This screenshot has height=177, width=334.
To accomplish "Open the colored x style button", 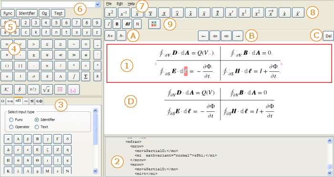I will point(154,24).
